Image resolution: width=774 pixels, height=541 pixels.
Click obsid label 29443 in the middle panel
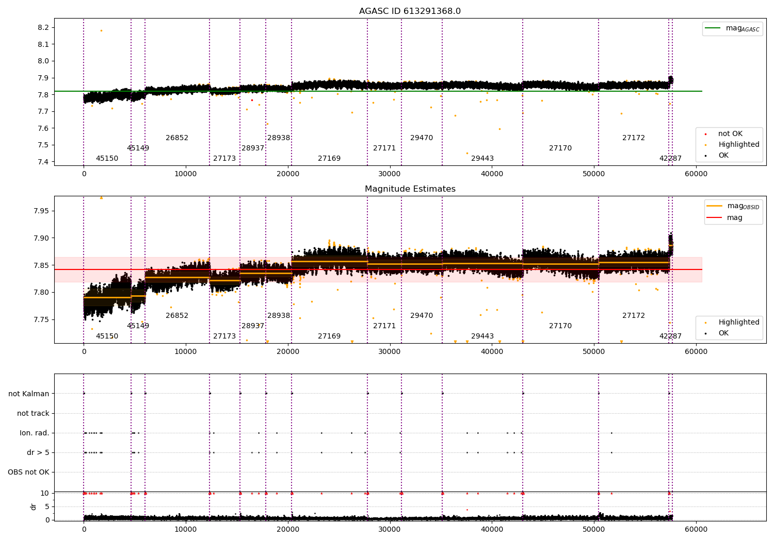click(x=482, y=336)
